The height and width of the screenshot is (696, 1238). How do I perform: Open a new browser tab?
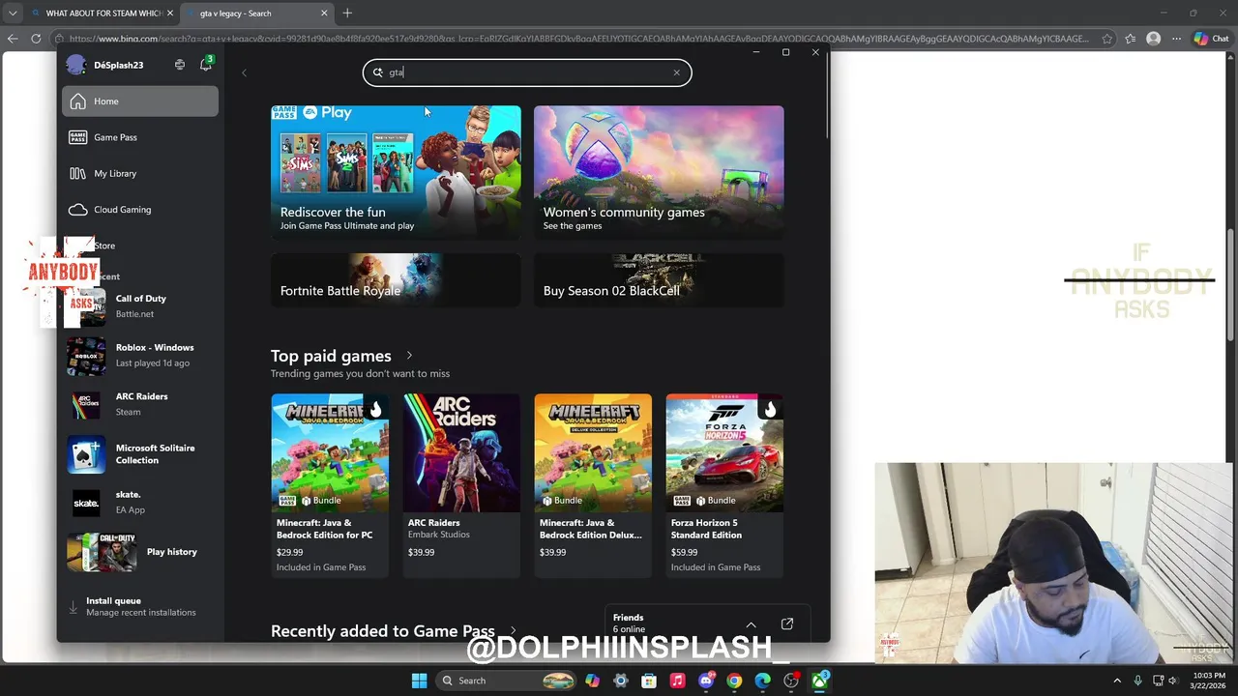tap(347, 14)
